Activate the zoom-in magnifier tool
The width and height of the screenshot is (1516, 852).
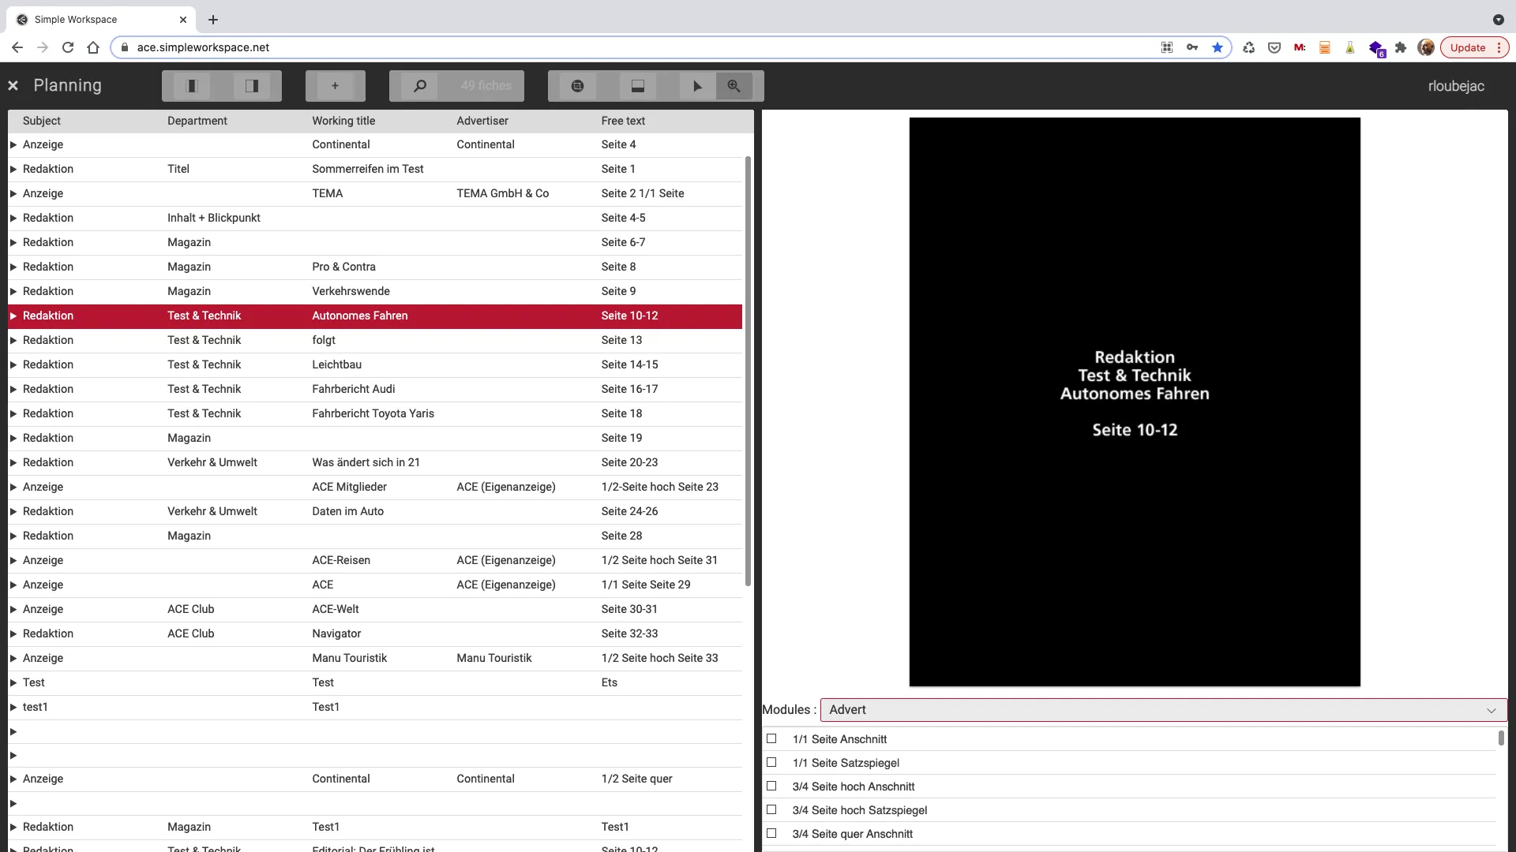pyautogui.click(x=734, y=86)
